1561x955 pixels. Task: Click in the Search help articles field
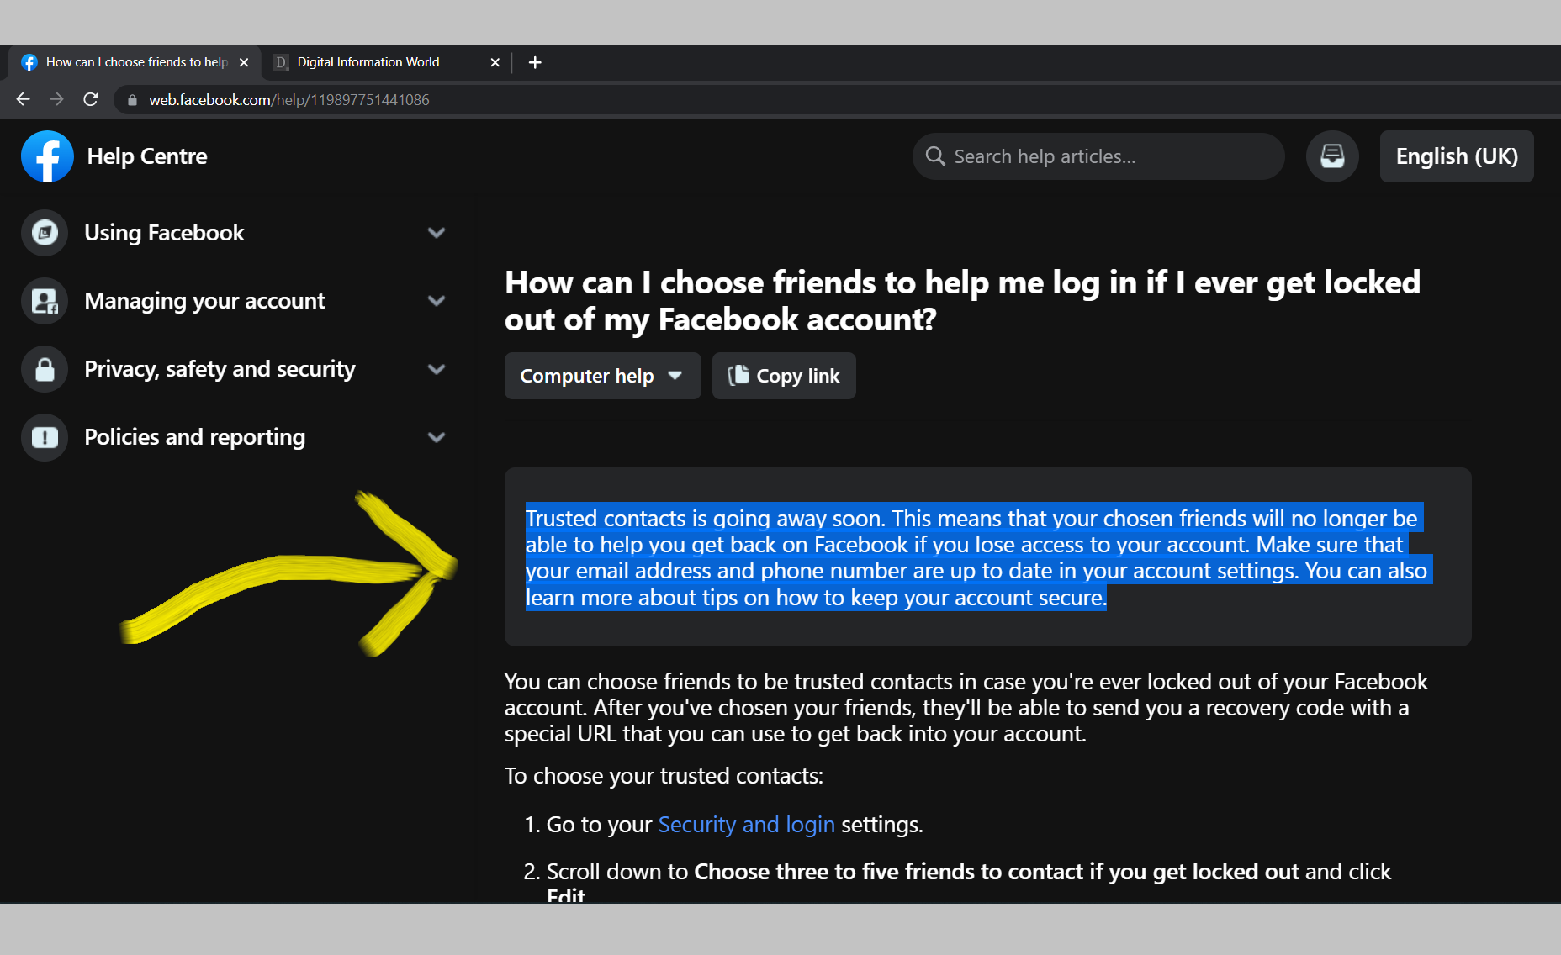coord(1098,156)
